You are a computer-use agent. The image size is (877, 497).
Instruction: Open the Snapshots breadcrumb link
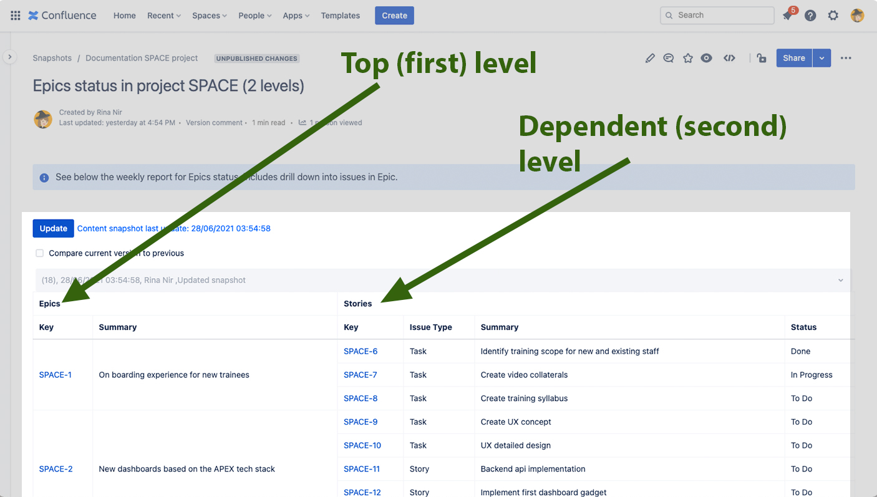[x=52, y=58]
